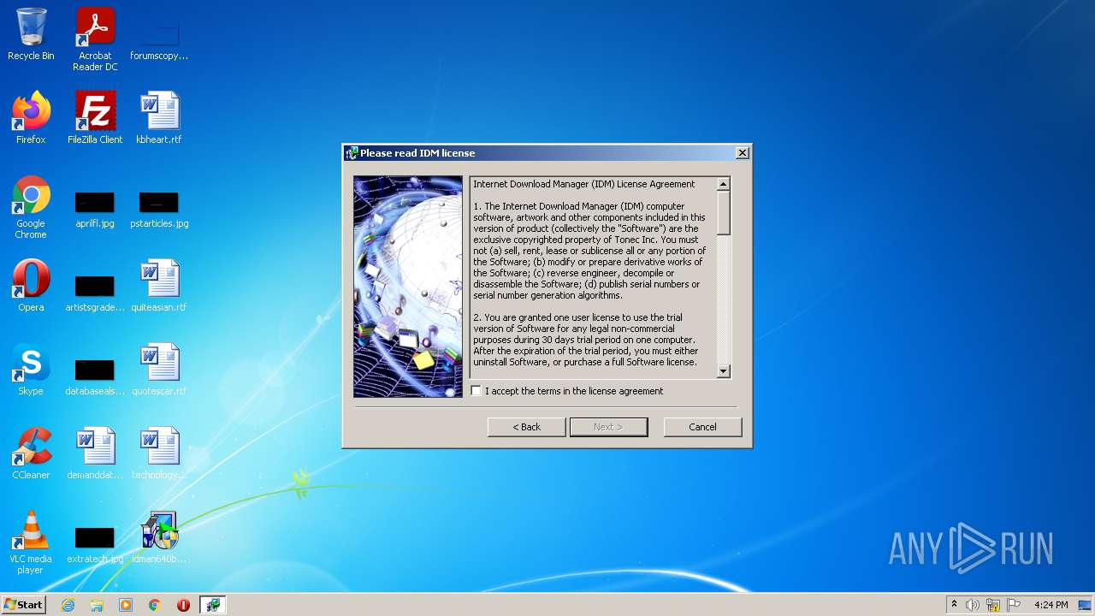This screenshot has width=1095, height=616.
Task: Select the demanddat document icon
Action: tap(95, 453)
